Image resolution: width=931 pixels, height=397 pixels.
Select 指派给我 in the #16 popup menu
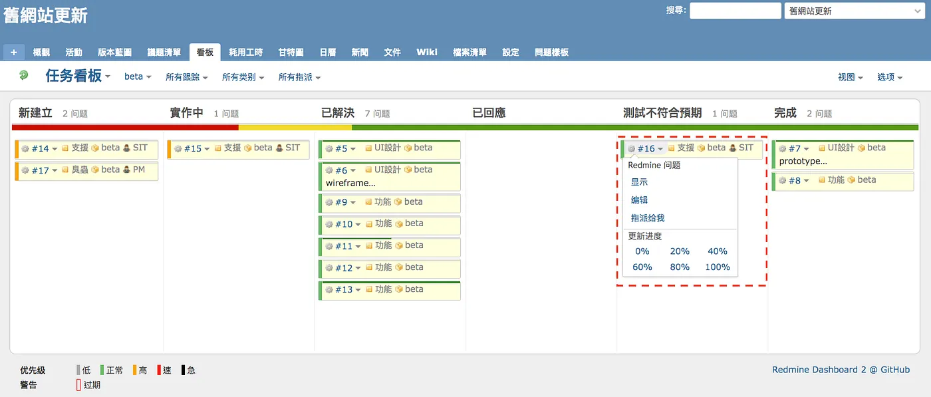pos(648,218)
